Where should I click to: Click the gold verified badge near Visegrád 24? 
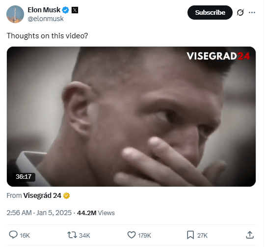click(67, 196)
